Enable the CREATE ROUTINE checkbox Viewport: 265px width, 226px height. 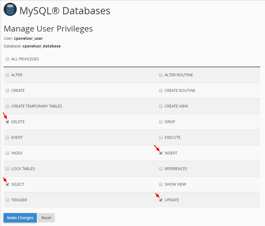161,91
